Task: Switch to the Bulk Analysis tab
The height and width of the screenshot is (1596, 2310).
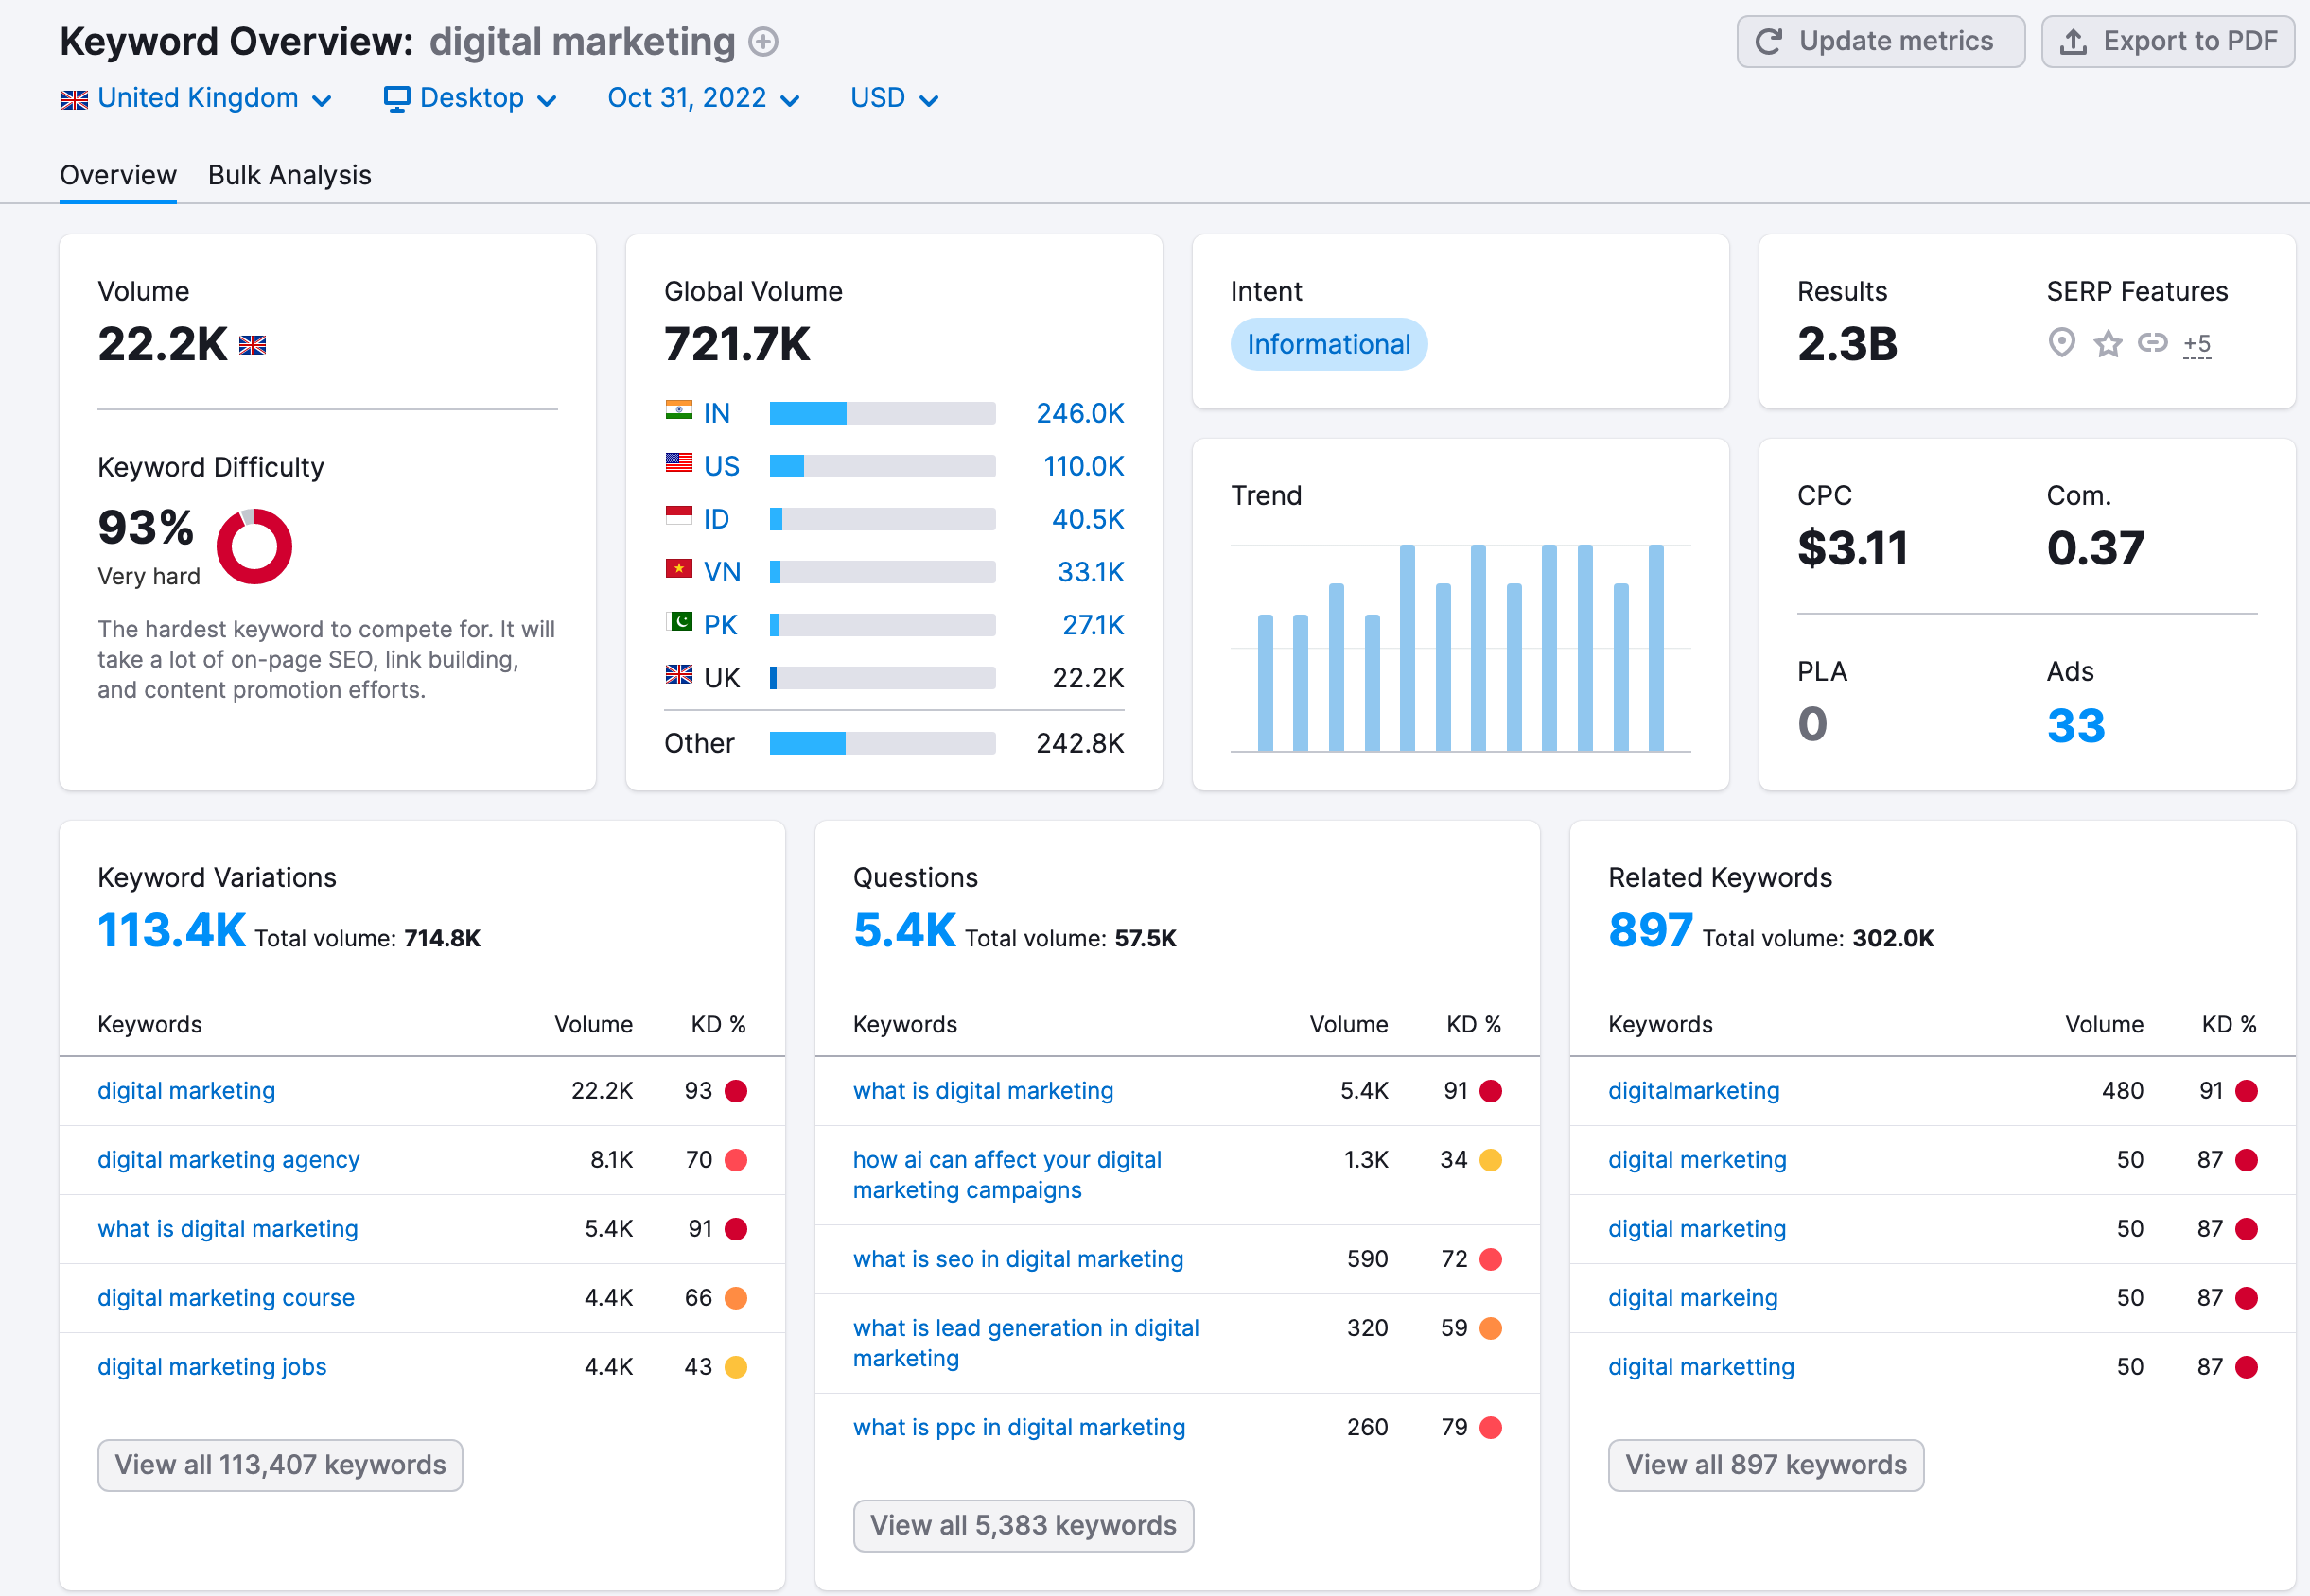Action: tap(289, 175)
